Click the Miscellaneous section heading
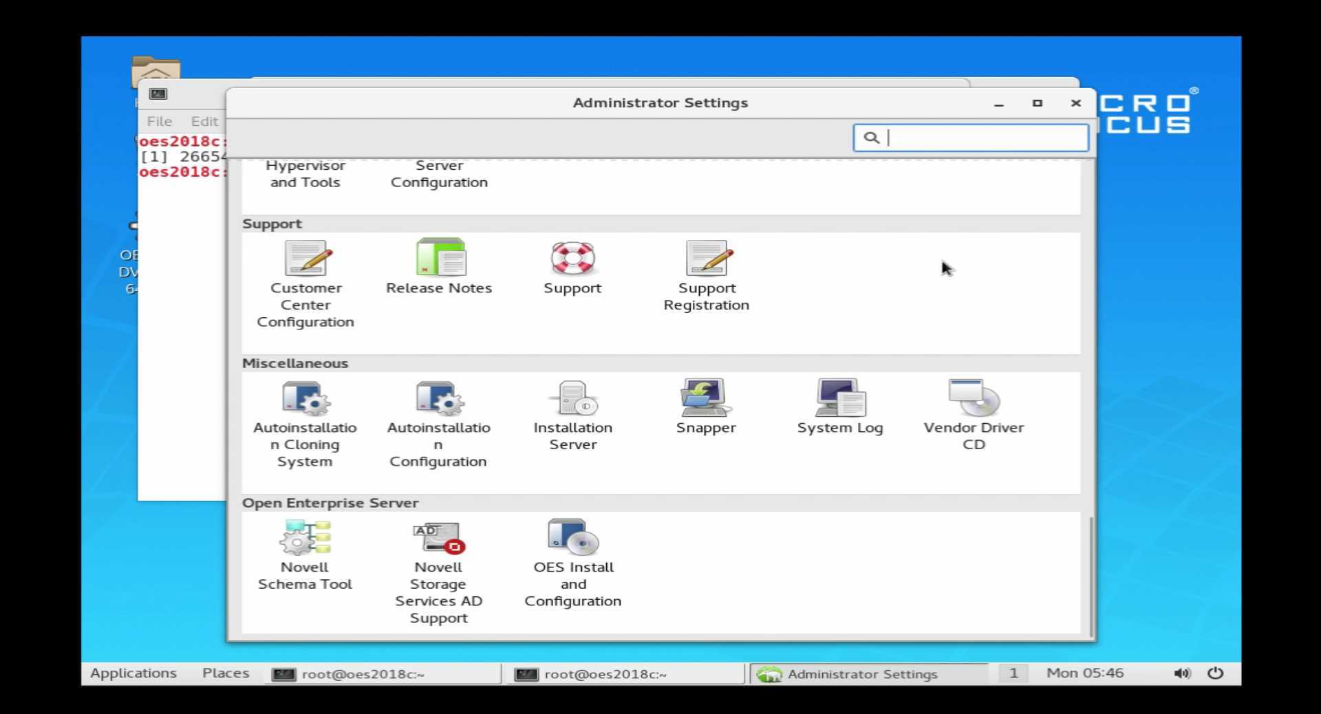 (295, 363)
